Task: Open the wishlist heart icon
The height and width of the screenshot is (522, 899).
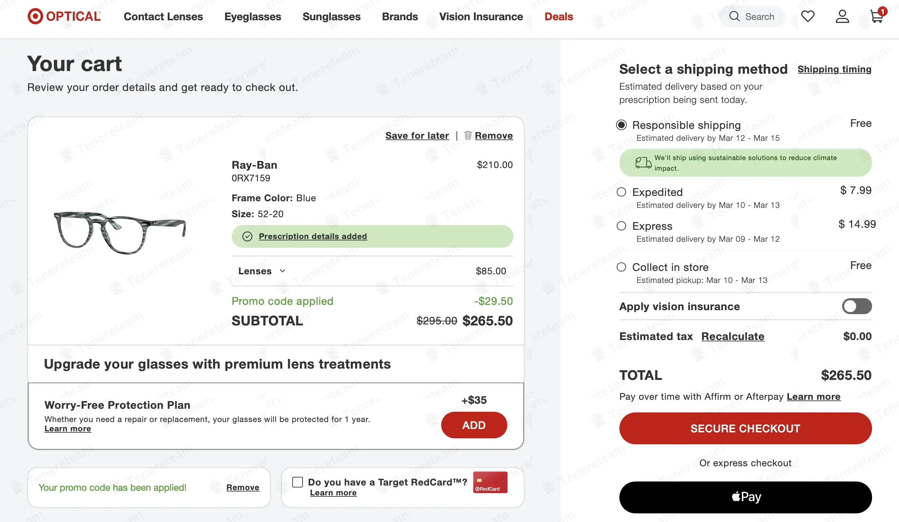Action: [x=808, y=16]
